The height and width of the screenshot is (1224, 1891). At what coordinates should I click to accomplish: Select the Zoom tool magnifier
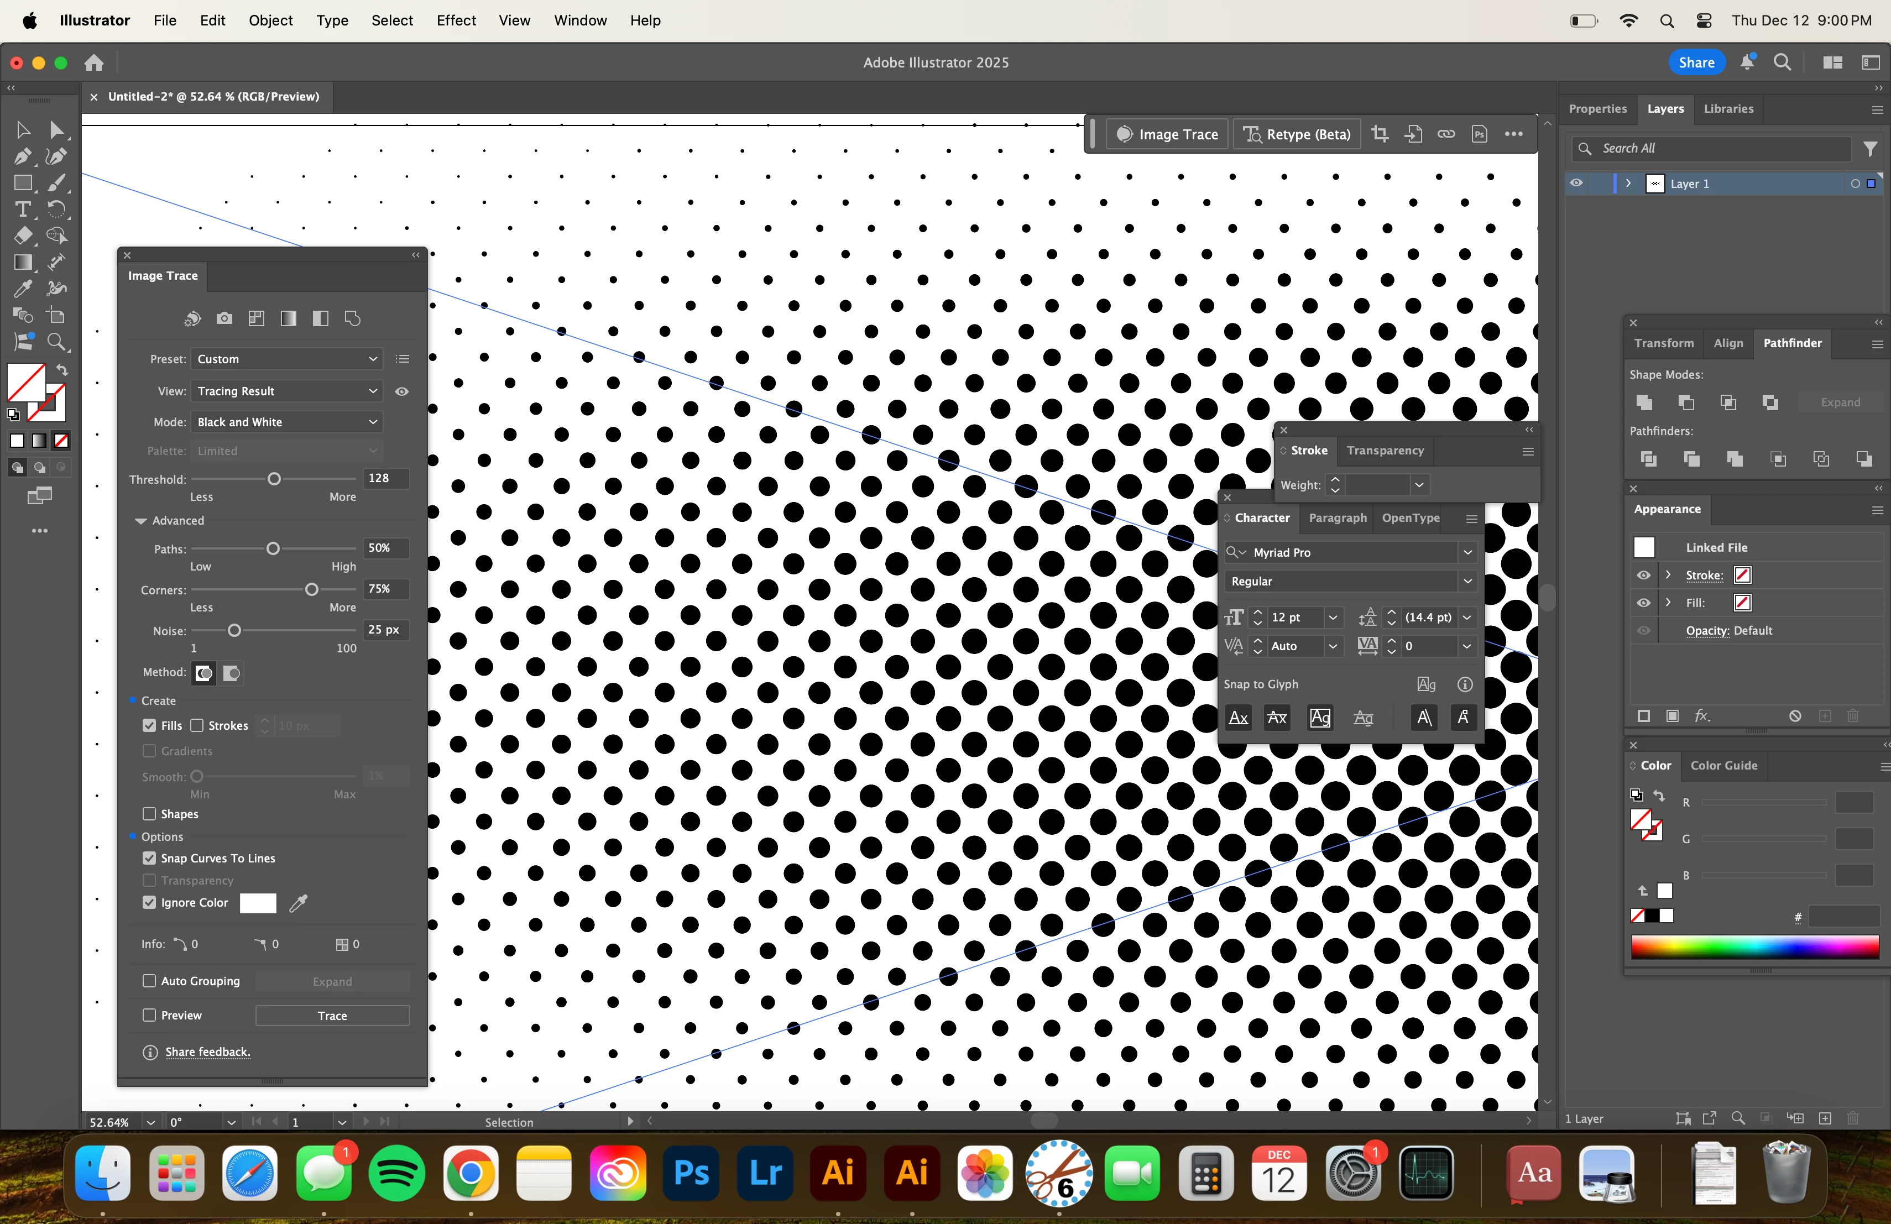(56, 342)
